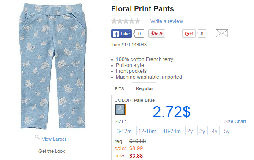Click the magnifier icon beside View Larger
254x160 pixels.
(37, 137)
